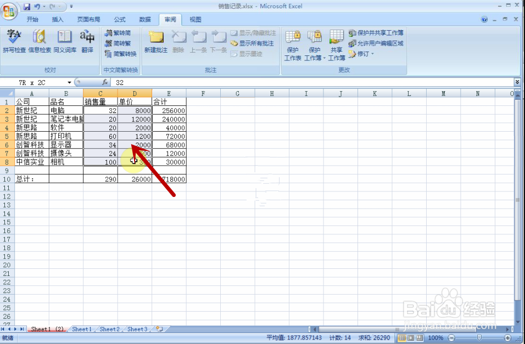Image resolution: width=525 pixels, height=344 pixels.
Task: Open Excel help question mark
Action: coord(484,19)
